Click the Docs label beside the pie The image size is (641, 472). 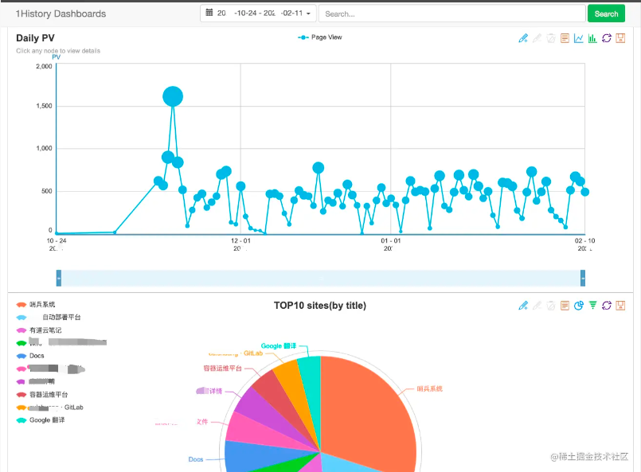(196, 459)
